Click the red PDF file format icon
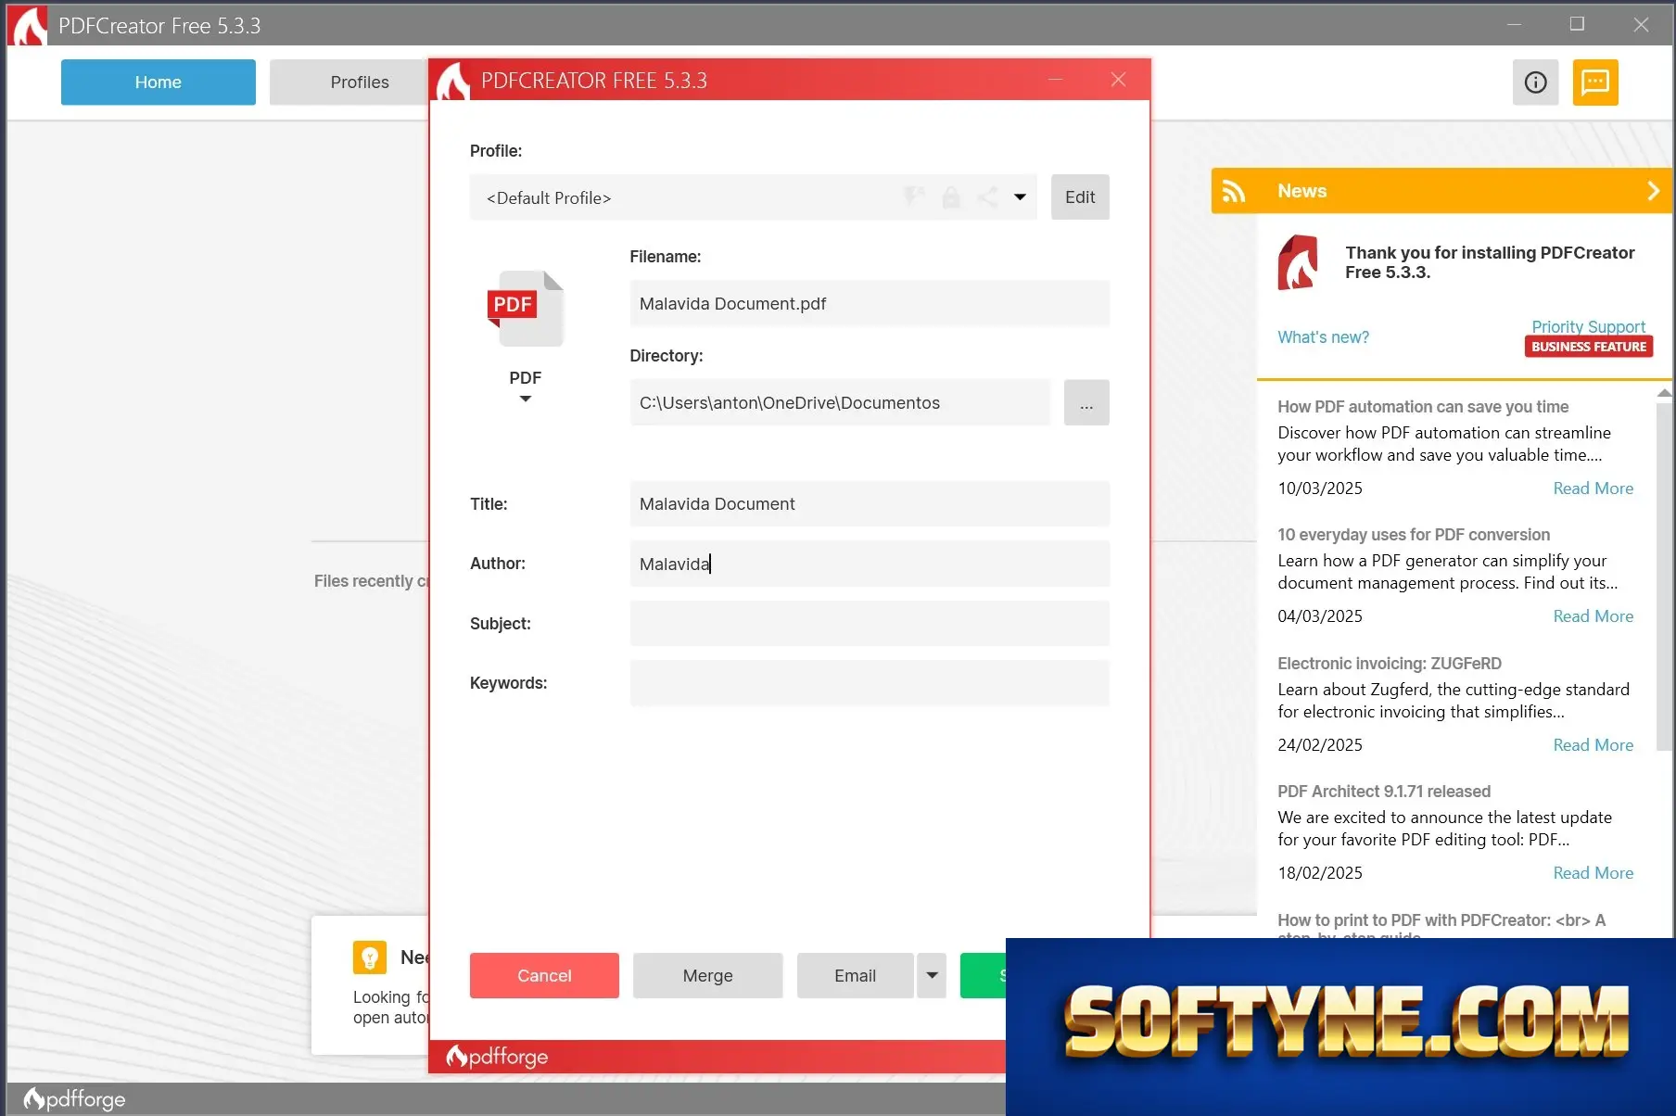Image resolution: width=1676 pixels, height=1116 pixels. (x=526, y=309)
